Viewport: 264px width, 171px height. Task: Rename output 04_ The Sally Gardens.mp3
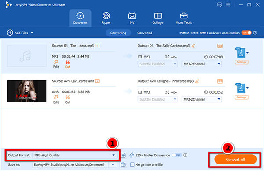click(193, 46)
